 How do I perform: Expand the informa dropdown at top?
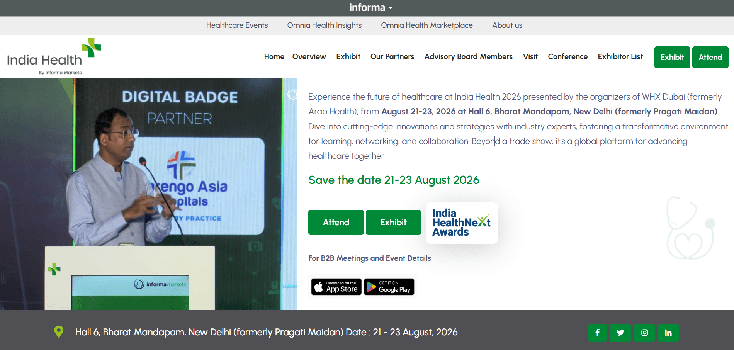[371, 8]
